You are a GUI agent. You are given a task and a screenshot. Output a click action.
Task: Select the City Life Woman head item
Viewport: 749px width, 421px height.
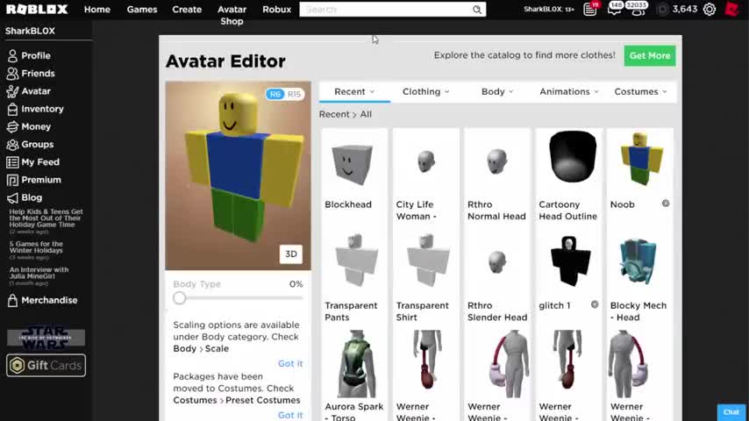pos(425,175)
